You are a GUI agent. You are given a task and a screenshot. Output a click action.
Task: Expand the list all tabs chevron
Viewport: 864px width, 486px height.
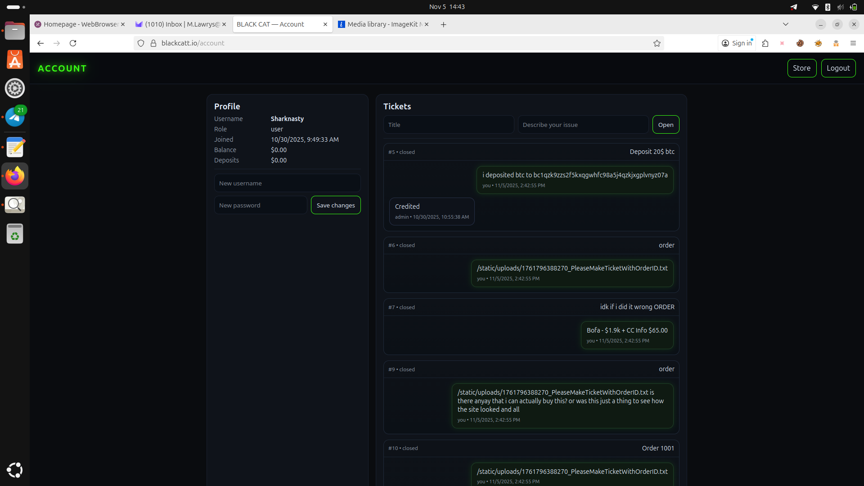tap(786, 24)
